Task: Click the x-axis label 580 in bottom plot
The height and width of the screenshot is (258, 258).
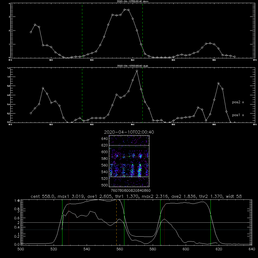Action: click(153, 249)
